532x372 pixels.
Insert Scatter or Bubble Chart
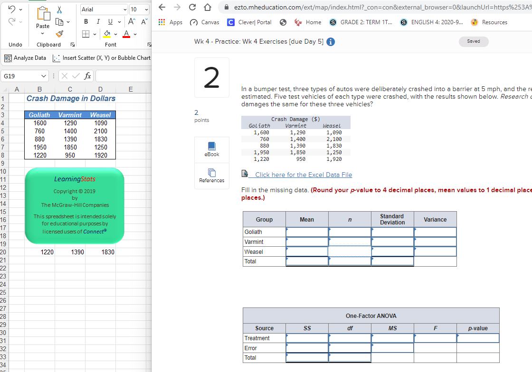coord(102,58)
